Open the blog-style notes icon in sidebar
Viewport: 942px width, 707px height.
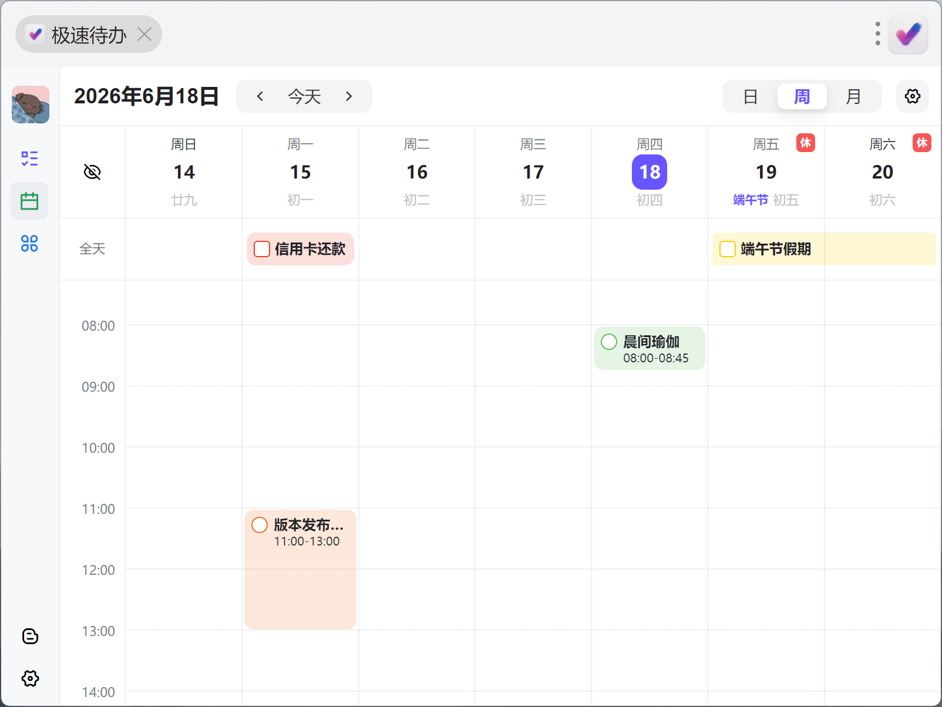click(x=30, y=636)
